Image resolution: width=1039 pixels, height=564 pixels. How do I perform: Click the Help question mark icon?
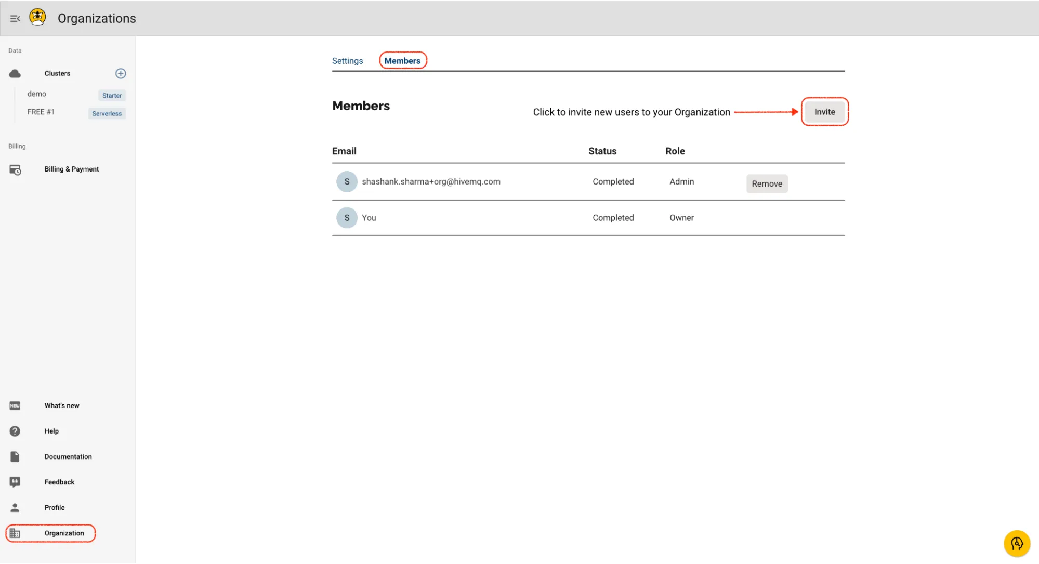pyautogui.click(x=15, y=431)
